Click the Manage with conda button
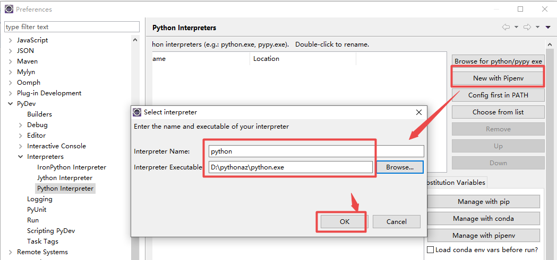Image resolution: width=557 pixels, height=260 pixels. (x=484, y=219)
